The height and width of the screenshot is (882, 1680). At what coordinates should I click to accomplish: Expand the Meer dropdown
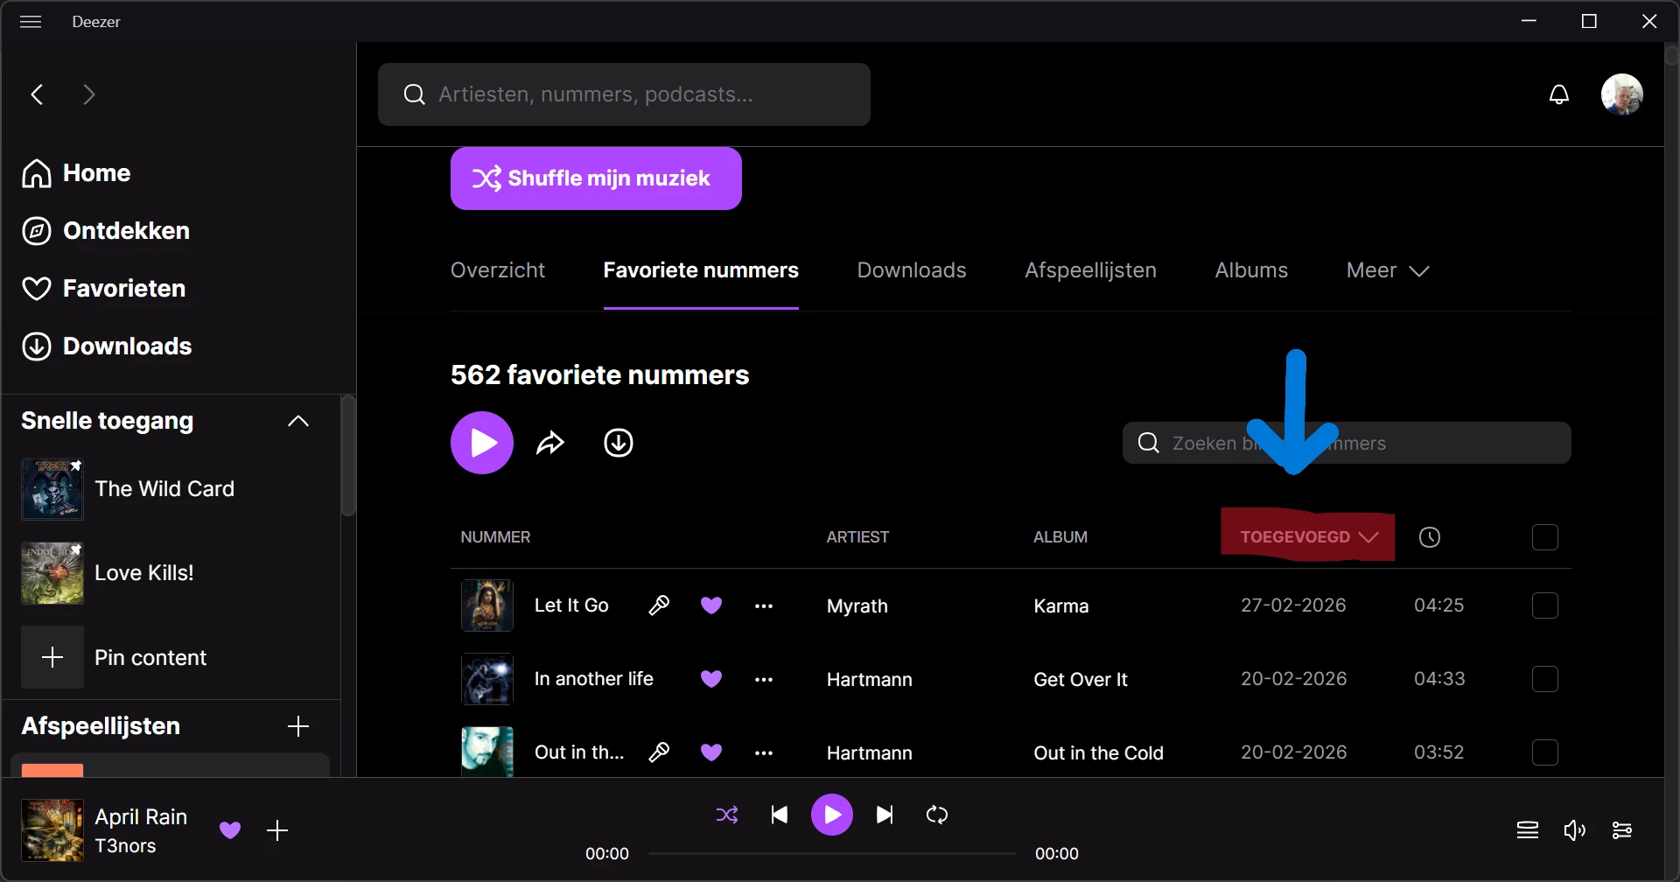click(1388, 270)
